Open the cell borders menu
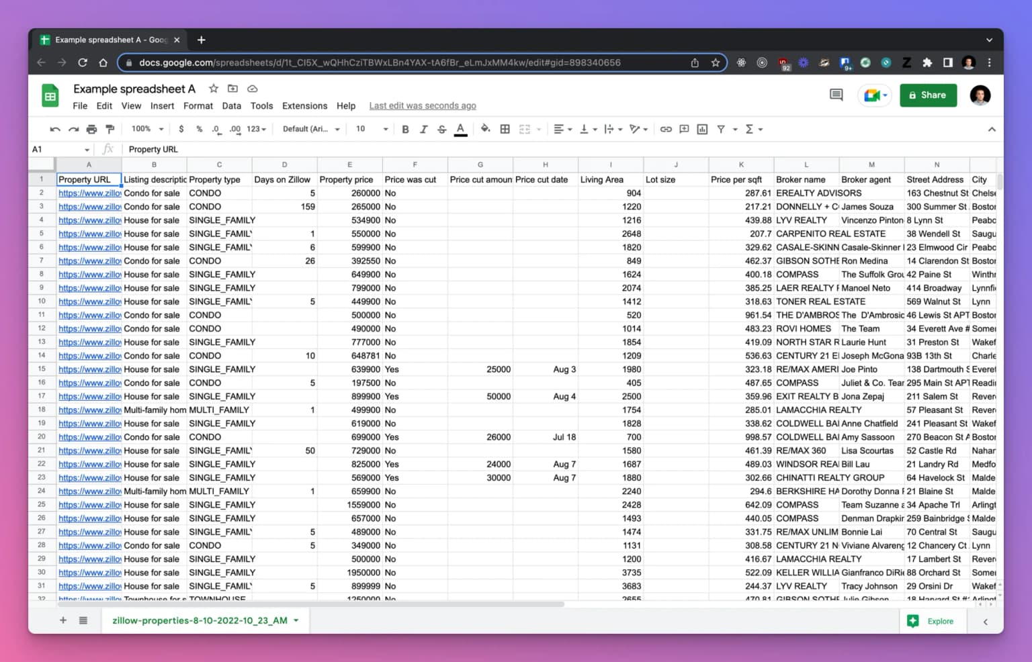The width and height of the screenshot is (1032, 662). 505,129
